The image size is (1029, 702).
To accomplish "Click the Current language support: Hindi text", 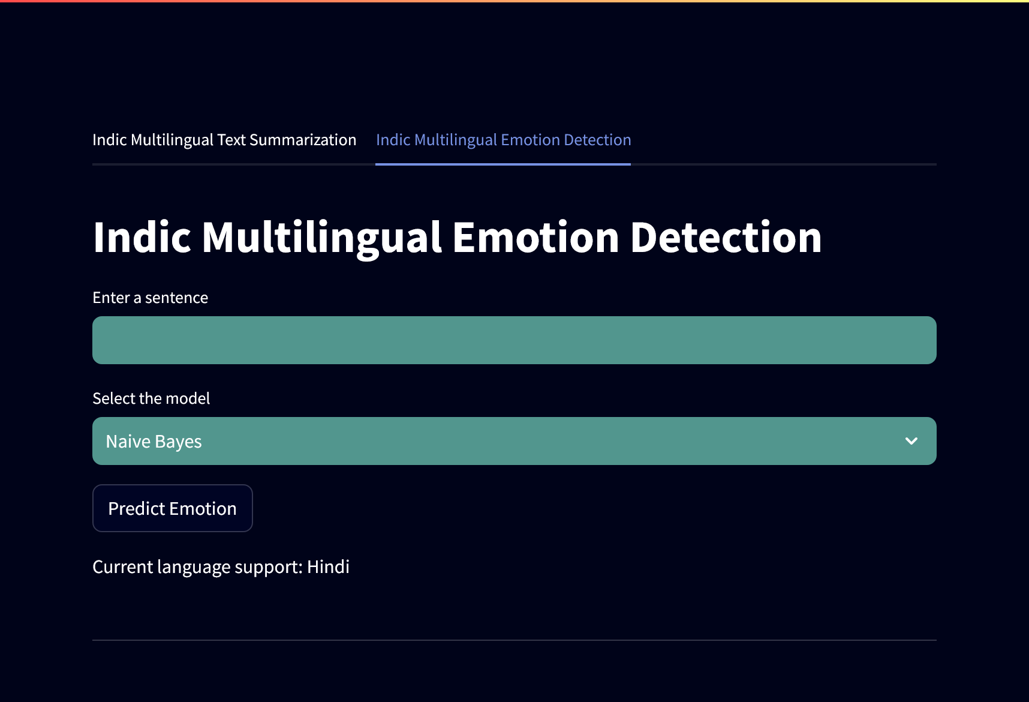I will [221, 566].
